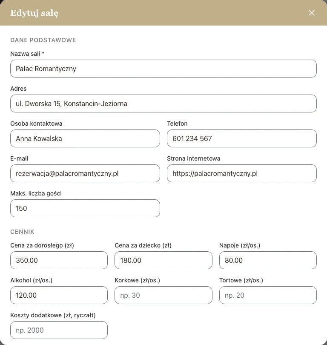This screenshot has width=327, height=345.
Task: Edit the Cena za dorosłego field
Action: 59,260
